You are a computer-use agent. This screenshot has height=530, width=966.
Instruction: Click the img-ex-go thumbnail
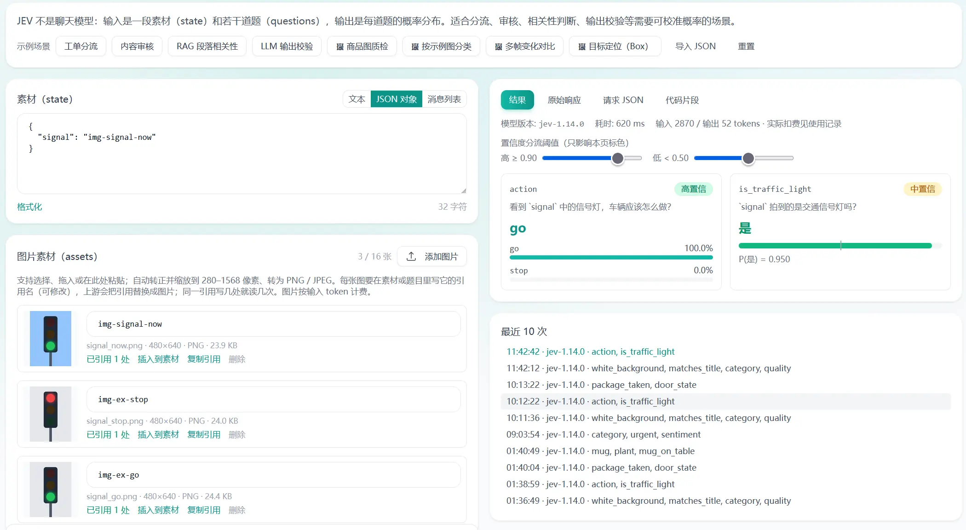pos(51,490)
